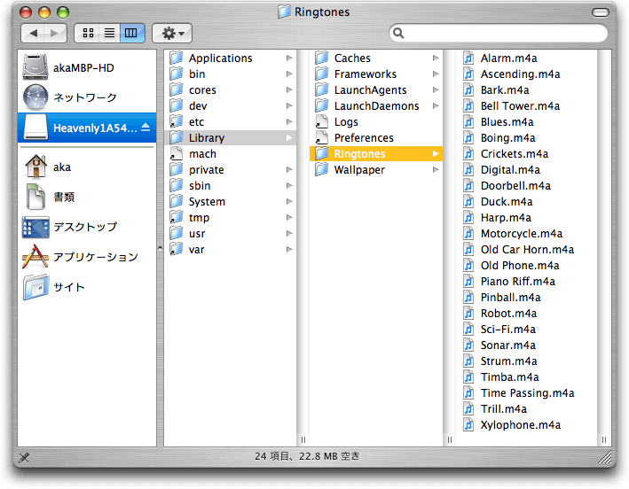This screenshot has height=489, width=629.
Task: Select the Old Car Horn.m4a file
Action: click(x=527, y=250)
